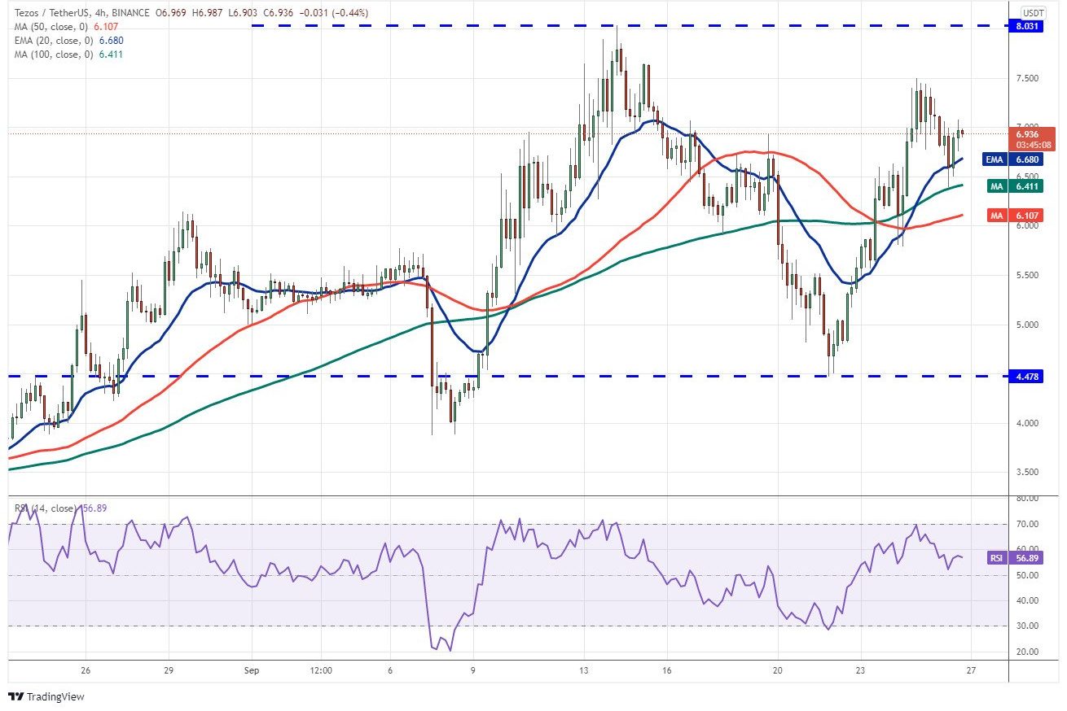Click the Sep label on time axis
Viewport: 1067px width, 711px height.
tap(253, 671)
